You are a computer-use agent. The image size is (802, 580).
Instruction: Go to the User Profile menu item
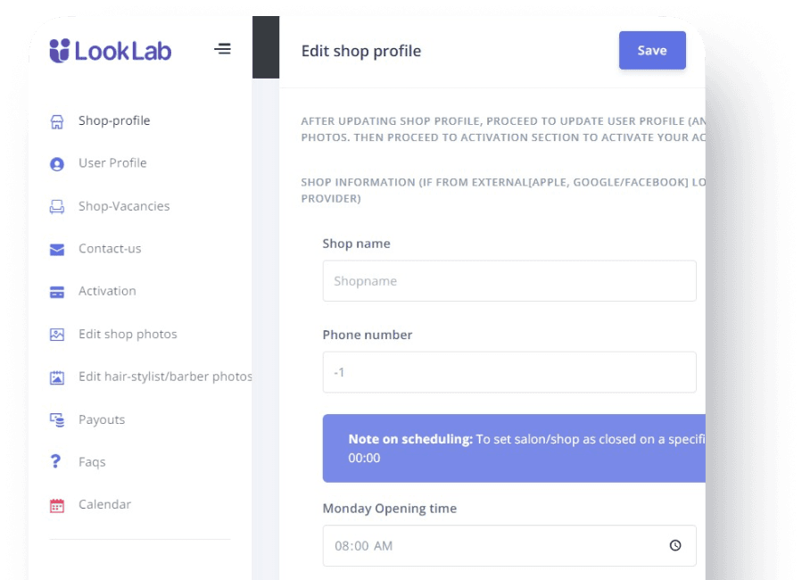coord(112,163)
